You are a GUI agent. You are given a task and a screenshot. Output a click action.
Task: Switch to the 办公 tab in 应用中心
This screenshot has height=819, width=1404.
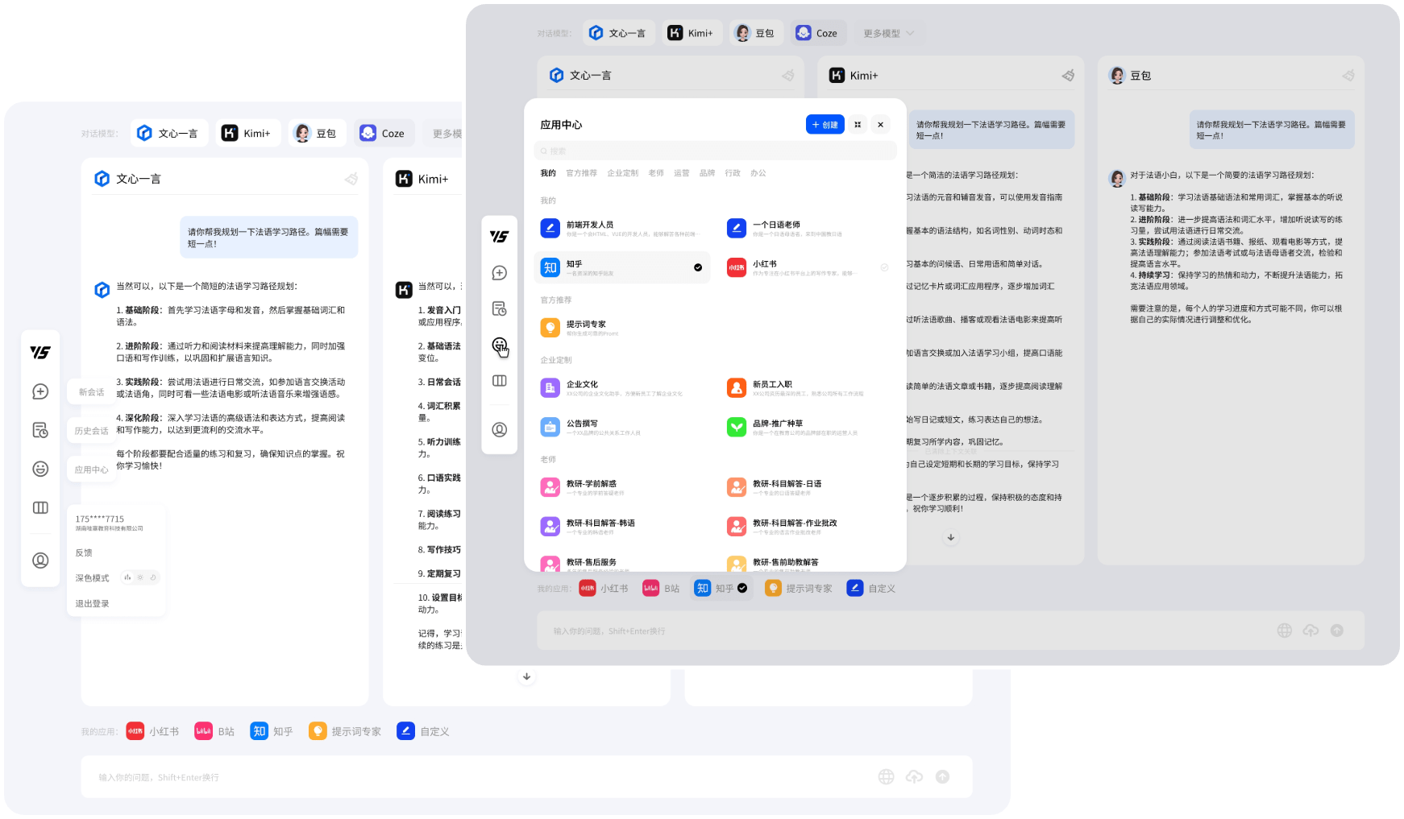(758, 173)
